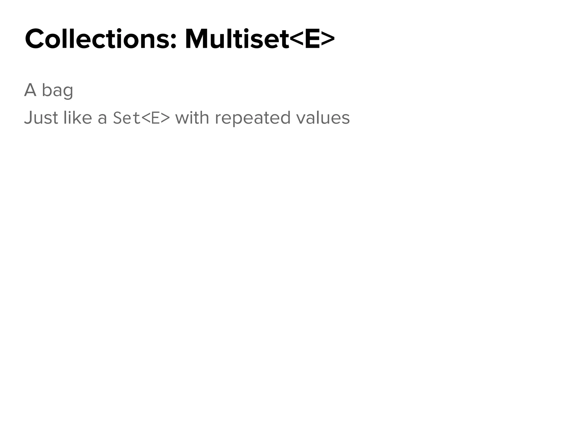This screenshot has width=576, height=432.
Task: Click the word "bag" in the body
Action: coord(57,91)
